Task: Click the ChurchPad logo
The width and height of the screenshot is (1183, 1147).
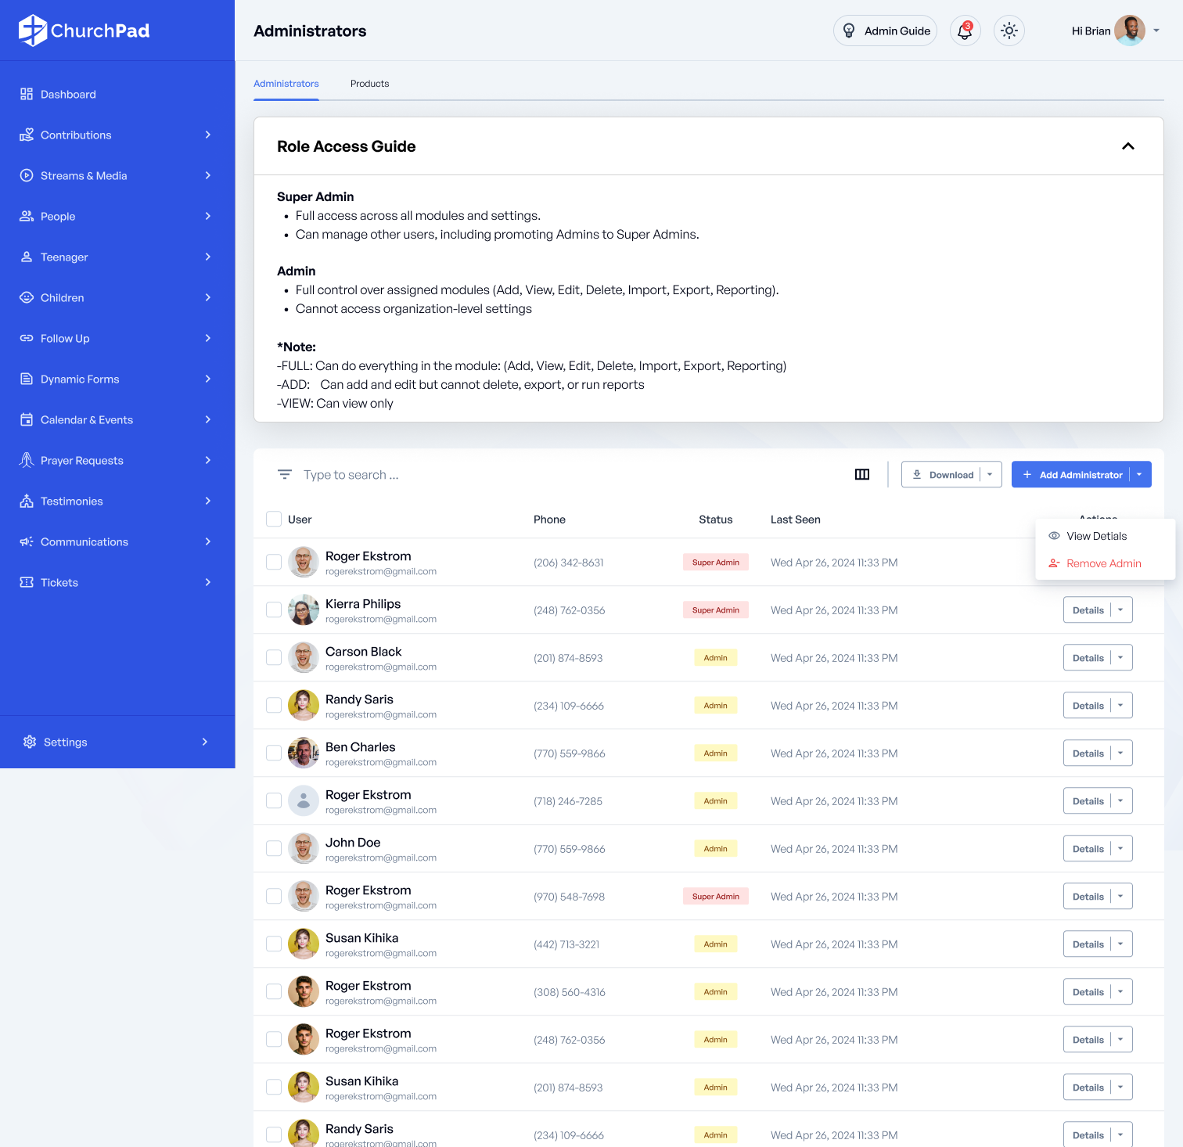Action: 84,31
